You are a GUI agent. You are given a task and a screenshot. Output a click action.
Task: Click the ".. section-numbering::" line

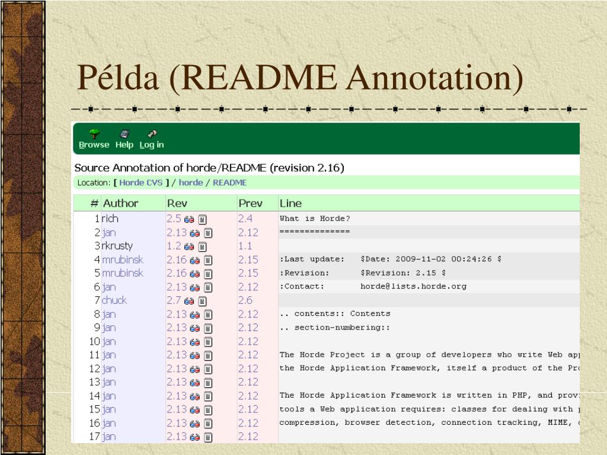click(x=335, y=328)
